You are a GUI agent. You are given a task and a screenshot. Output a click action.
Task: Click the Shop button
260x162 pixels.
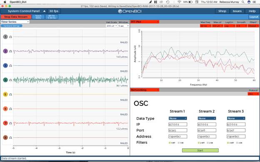(222, 11)
